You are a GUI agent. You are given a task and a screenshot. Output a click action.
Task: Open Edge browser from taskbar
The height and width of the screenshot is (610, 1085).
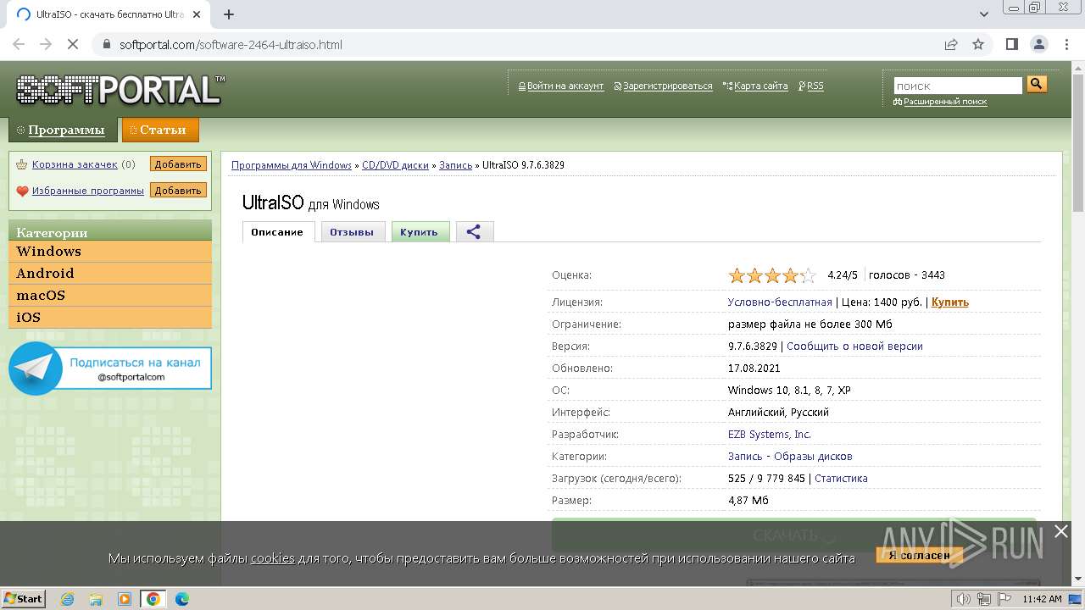182,599
